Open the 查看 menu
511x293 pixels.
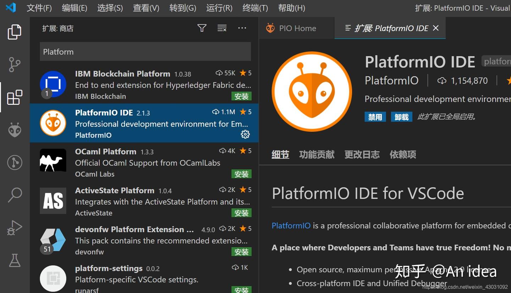[146, 8]
